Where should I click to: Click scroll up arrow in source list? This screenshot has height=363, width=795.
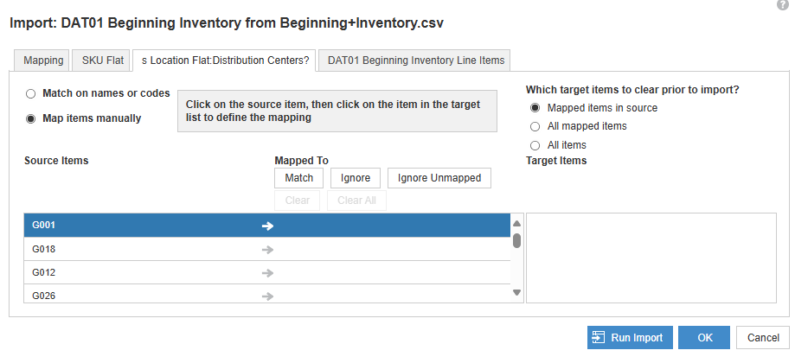pos(516,224)
